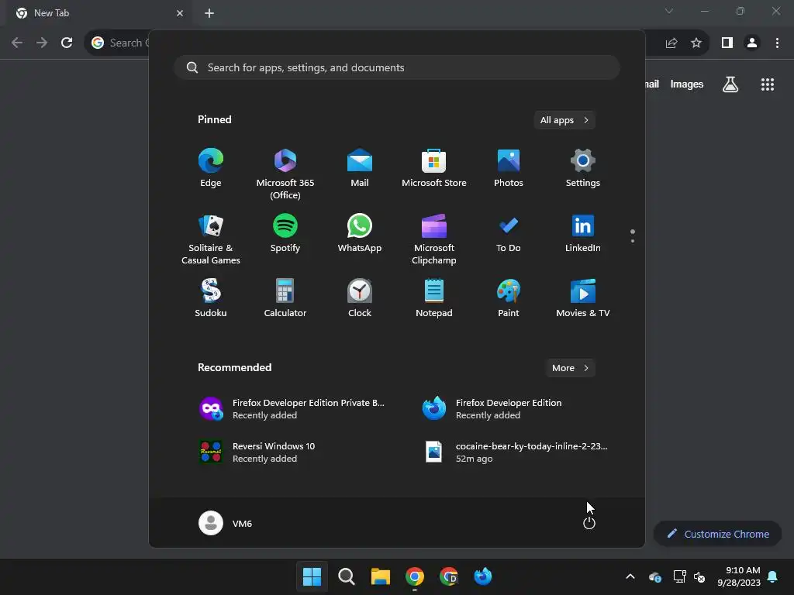The image size is (794, 595).
Task: Launch Microsoft 365 (Office)
Action: (x=285, y=174)
